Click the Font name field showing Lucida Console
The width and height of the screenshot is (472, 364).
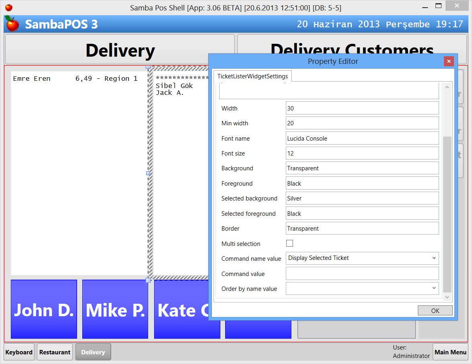361,138
